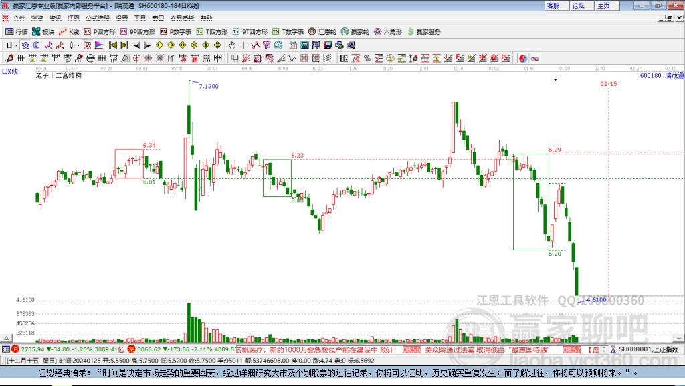Click the SH000001 上证指数 status label
The width and height of the screenshot is (685, 386).
coord(648,349)
